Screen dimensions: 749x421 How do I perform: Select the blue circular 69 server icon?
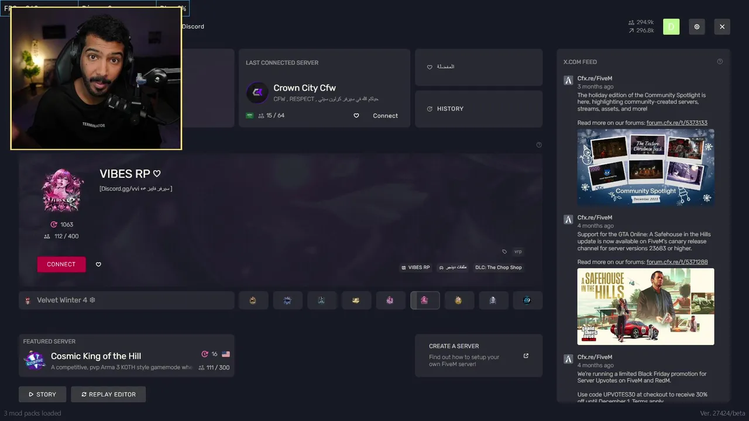coord(527,300)
